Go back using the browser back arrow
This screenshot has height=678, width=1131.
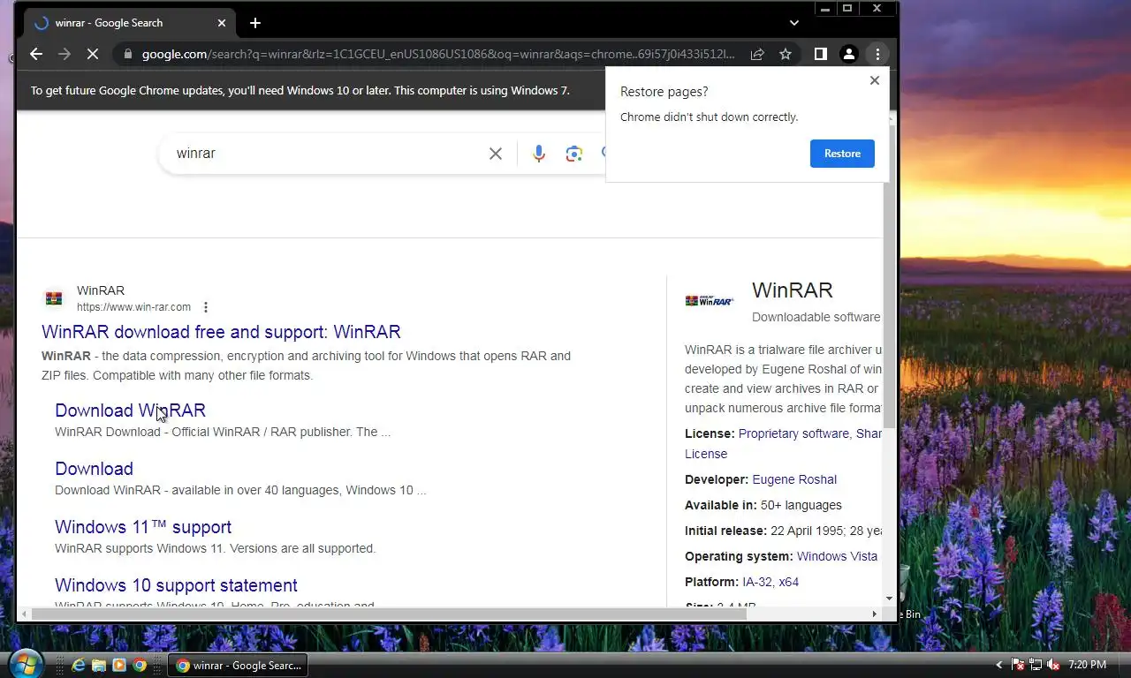coord(36,54)
